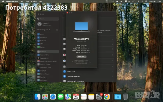This screenshot has width=163, height=102.
Task: Open the Help menu
Action: pos(40,1)
